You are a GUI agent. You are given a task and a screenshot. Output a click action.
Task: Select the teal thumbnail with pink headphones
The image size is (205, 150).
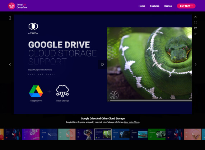(x=67, y=134)
